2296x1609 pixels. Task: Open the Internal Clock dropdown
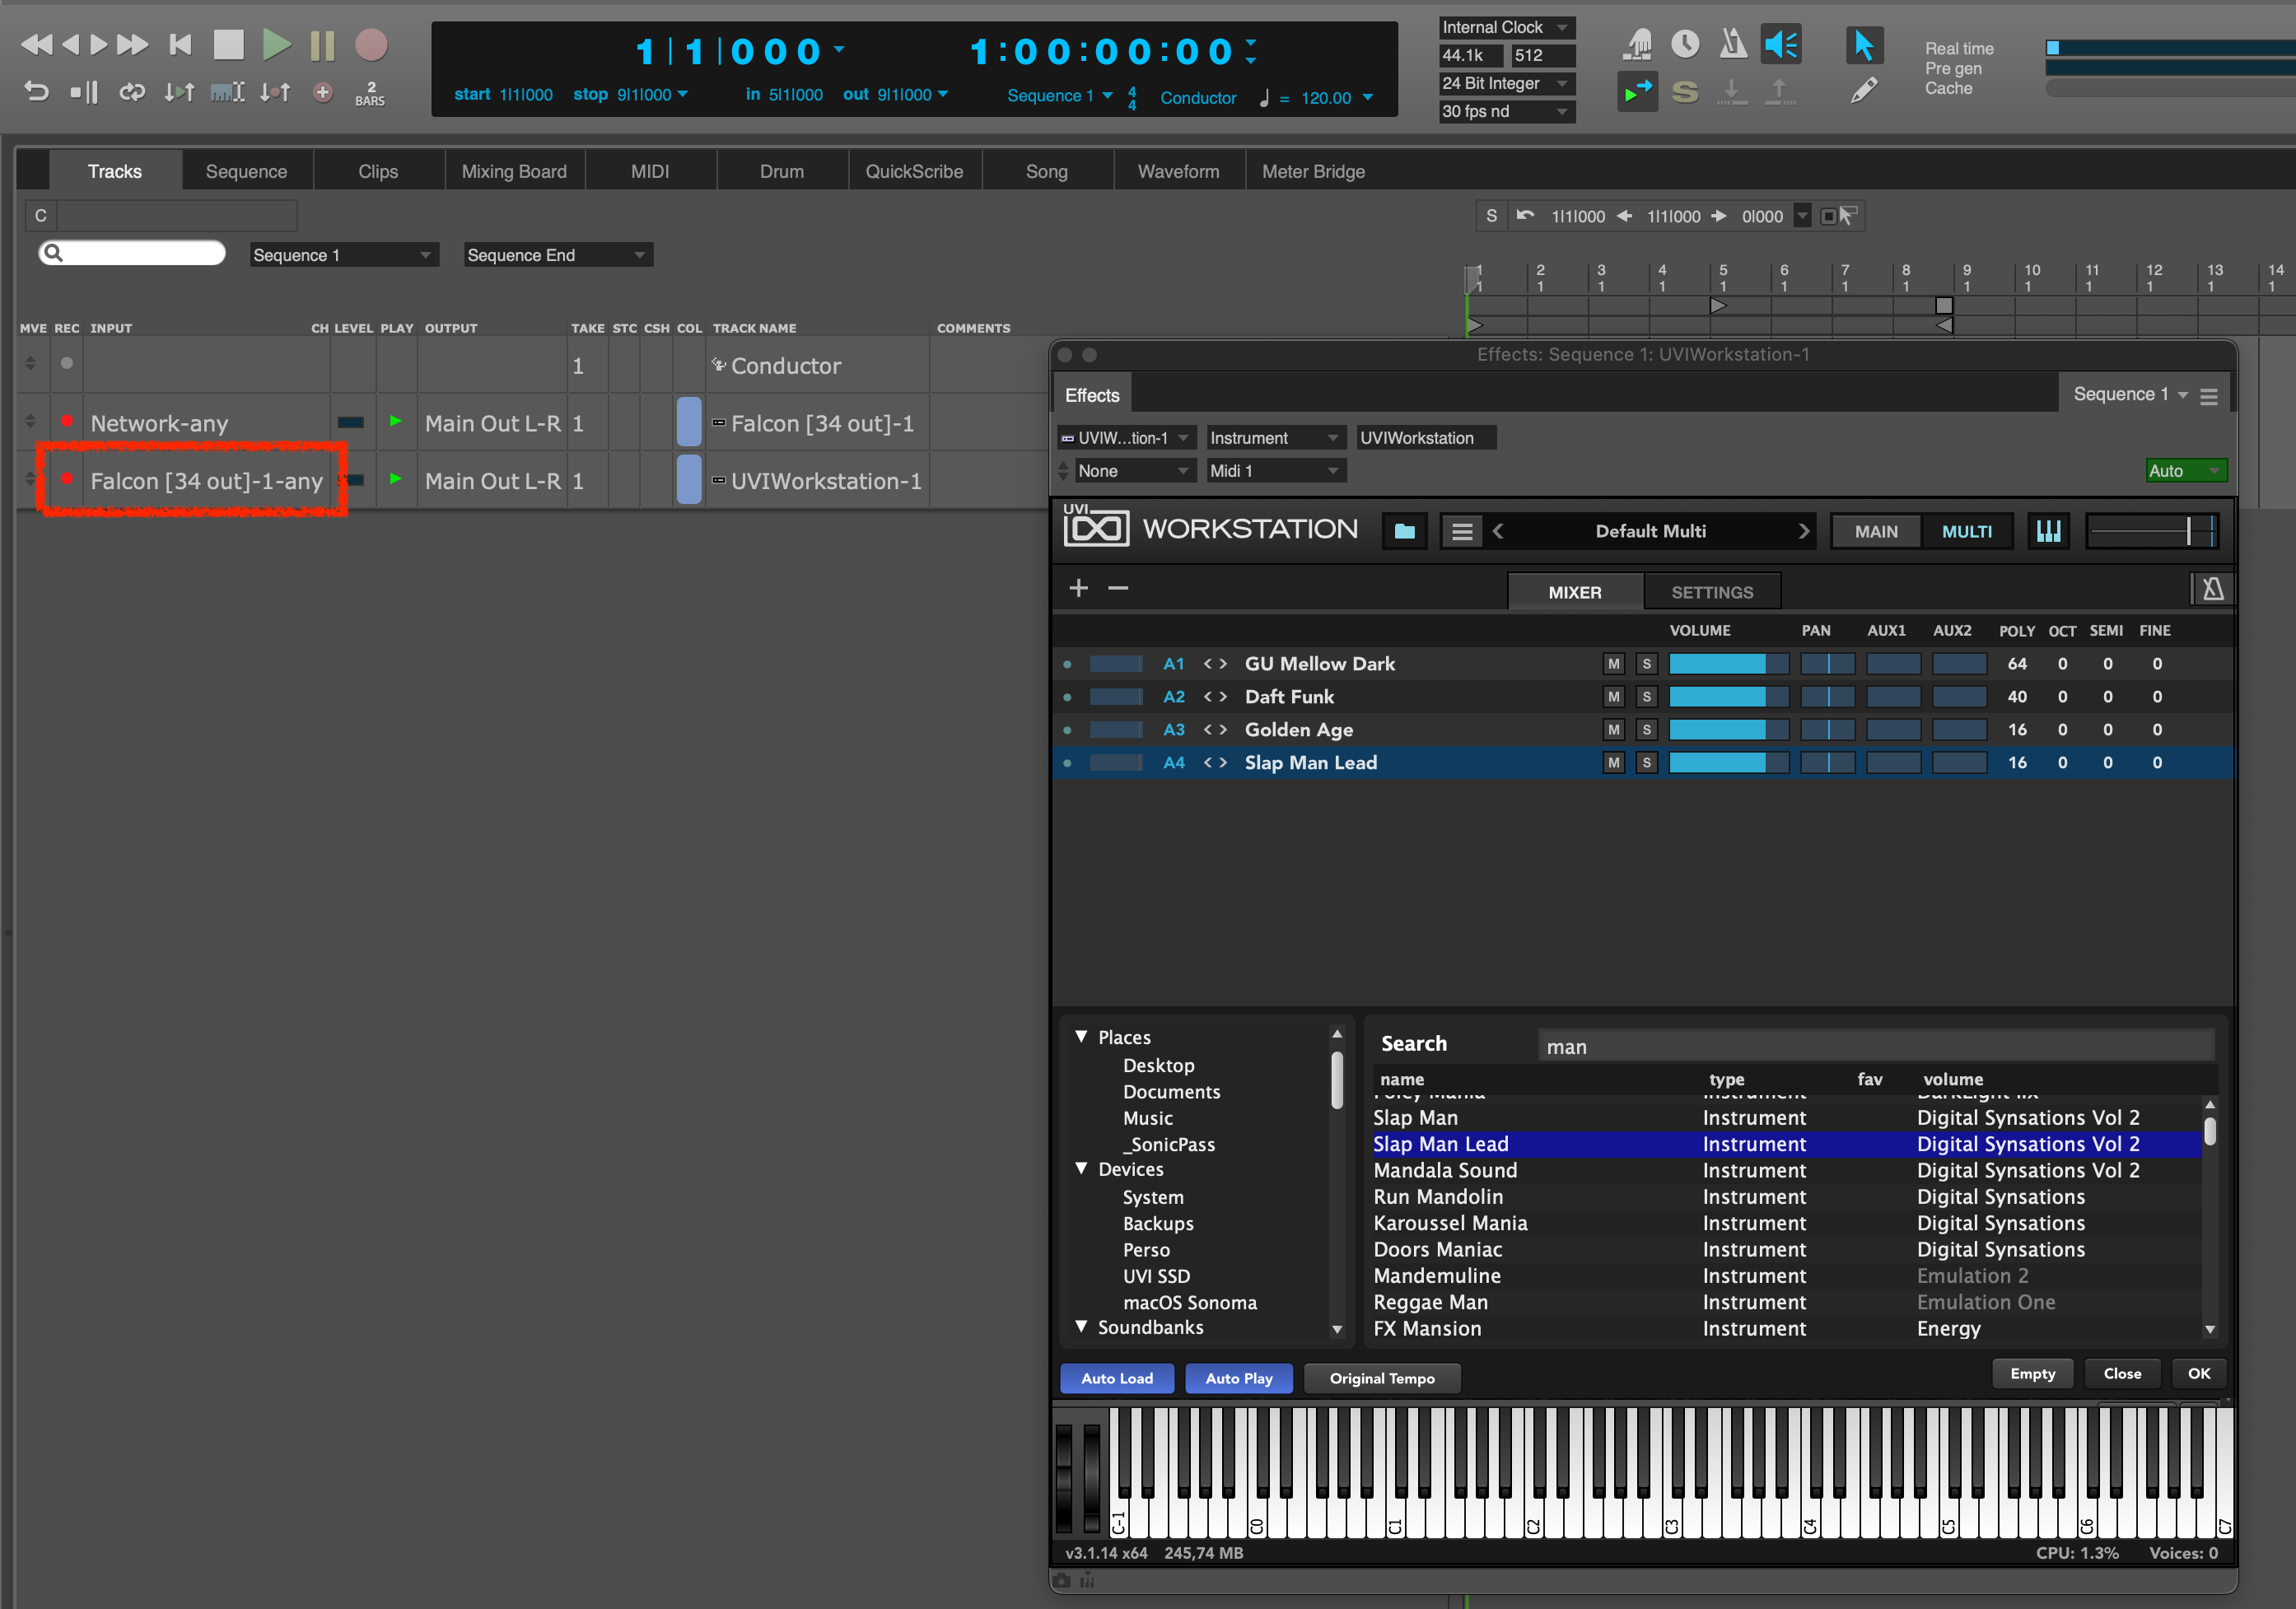[x=1506, y=27]
